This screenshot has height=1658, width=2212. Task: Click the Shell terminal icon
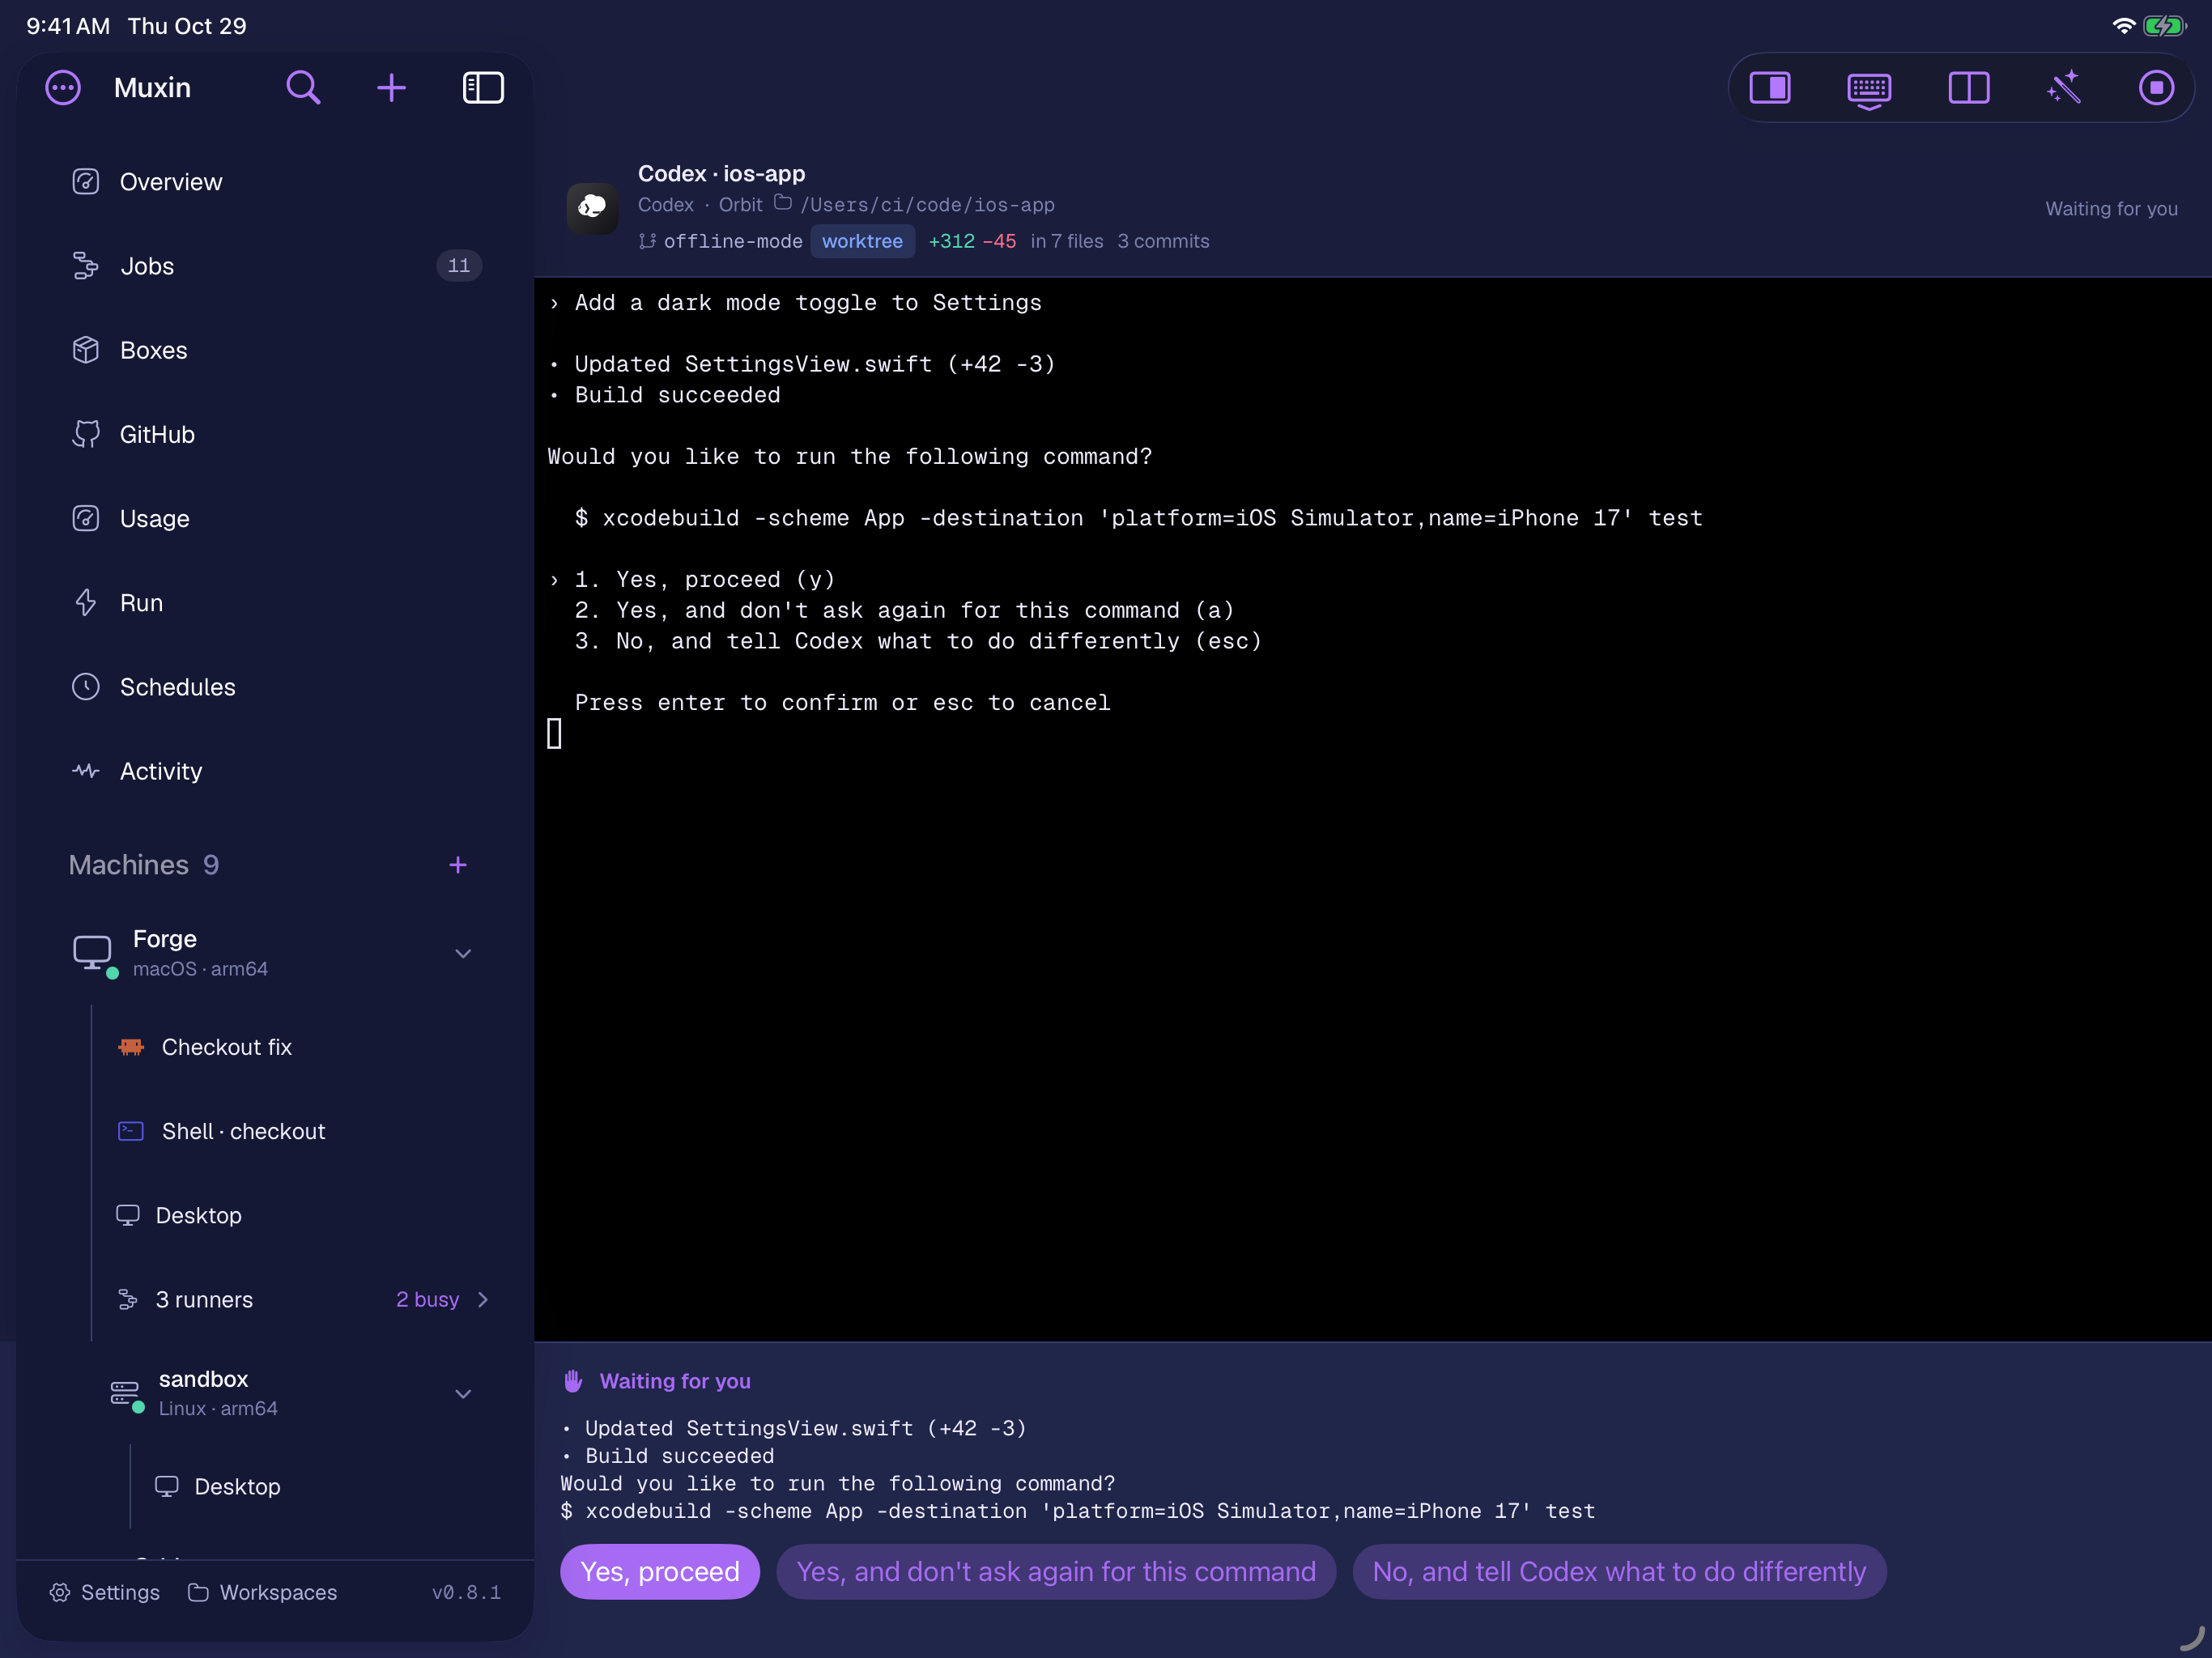point(131,1131)
